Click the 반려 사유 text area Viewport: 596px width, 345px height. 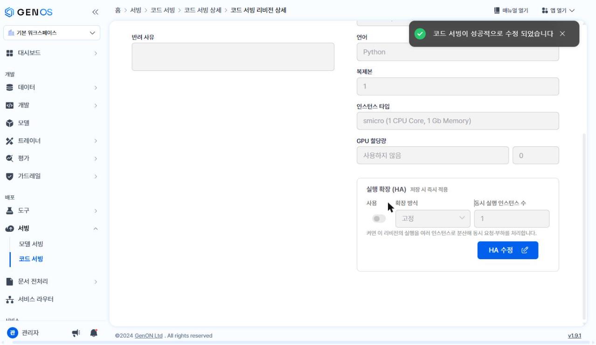pyautogui.click(x=233, y=57)
